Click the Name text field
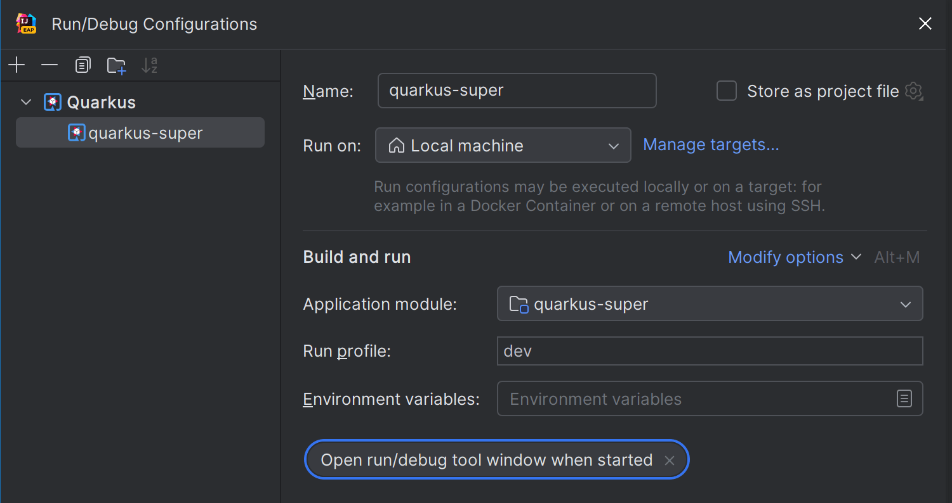The width and height of the screenshot is (952, 503). pyautogui.click(x=517, y=91)
